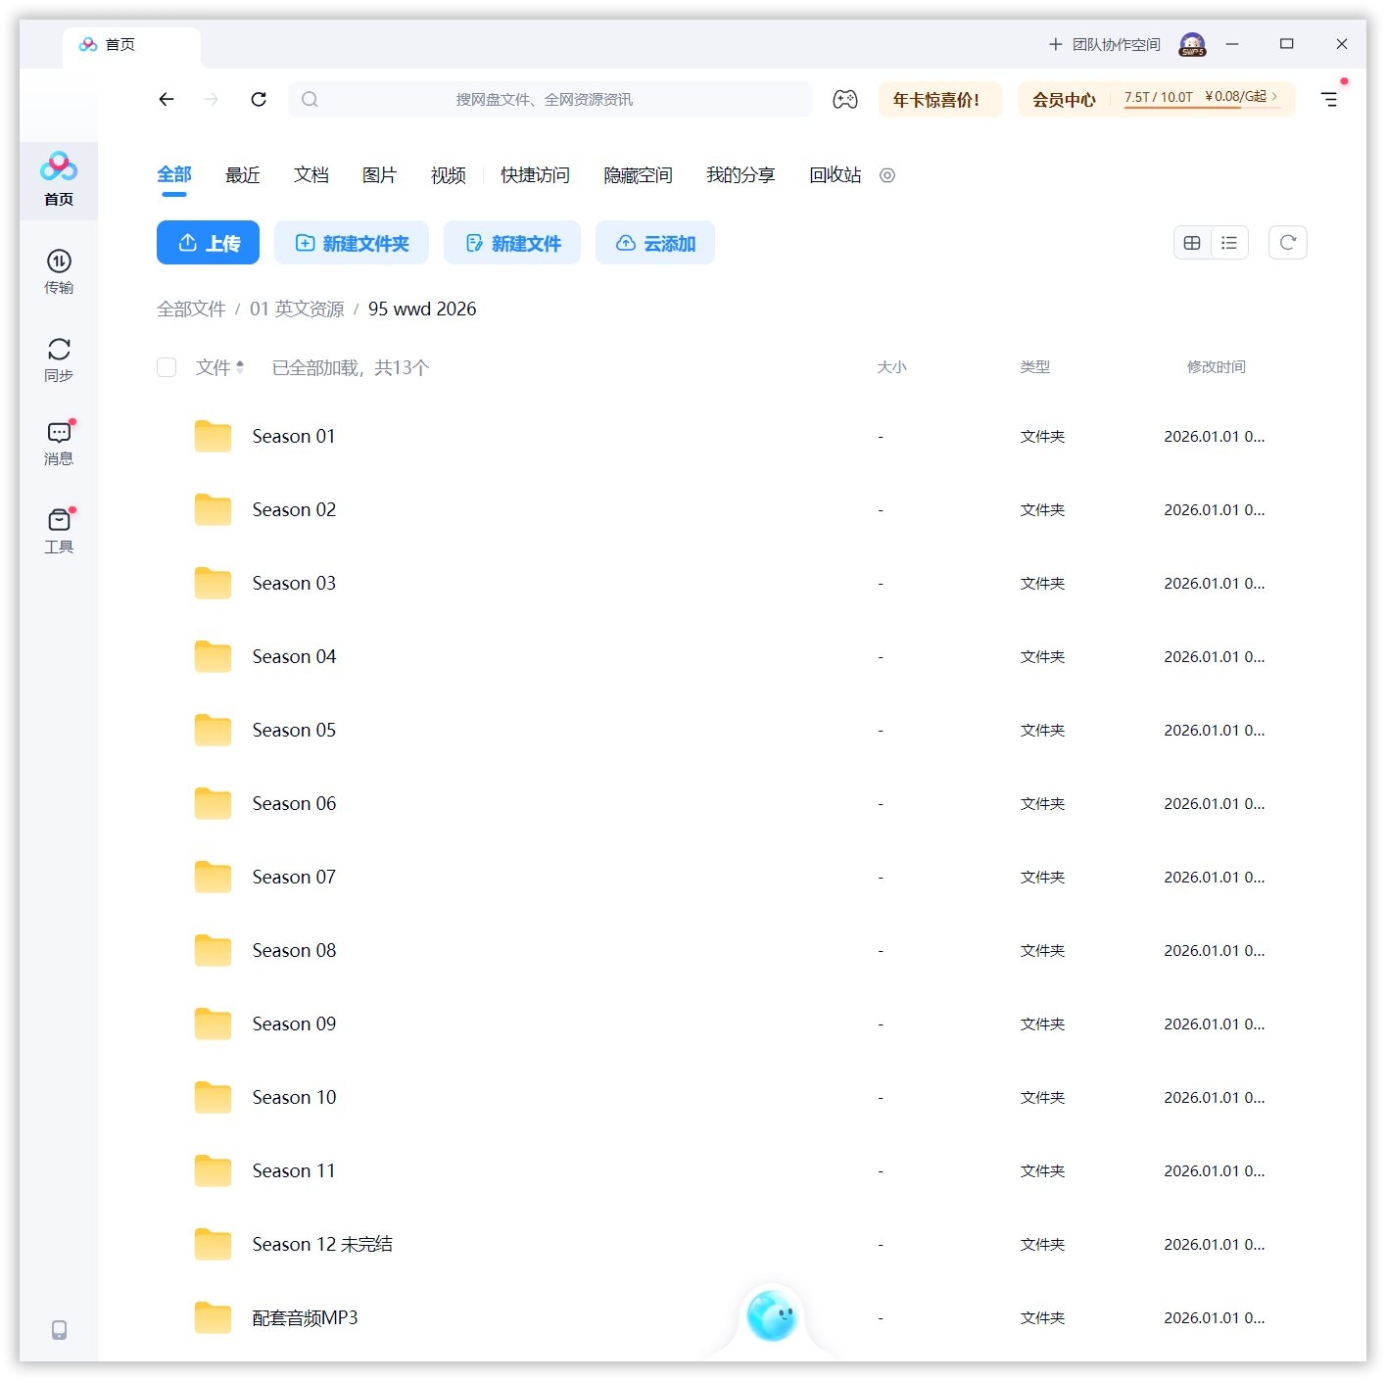1386x1381 pixels.
Task: Open the Sync (同步) sidebar icon
Action: coord(59,358)
